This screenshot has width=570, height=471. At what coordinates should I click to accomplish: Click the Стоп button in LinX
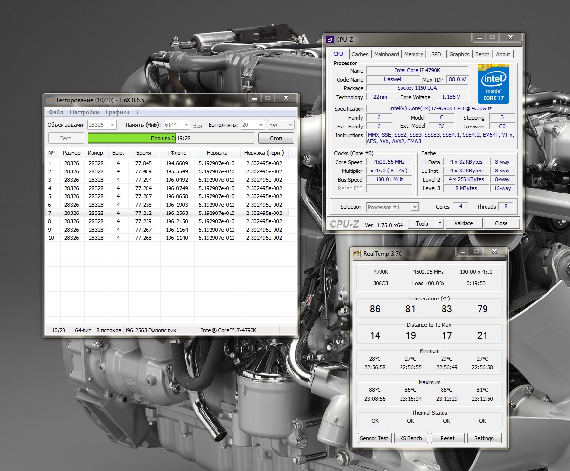276,138
